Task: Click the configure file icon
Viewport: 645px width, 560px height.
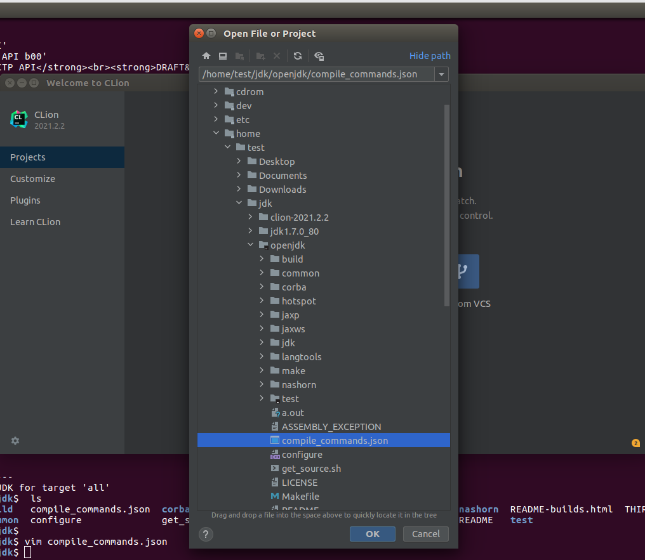Action: pos(275,455)
